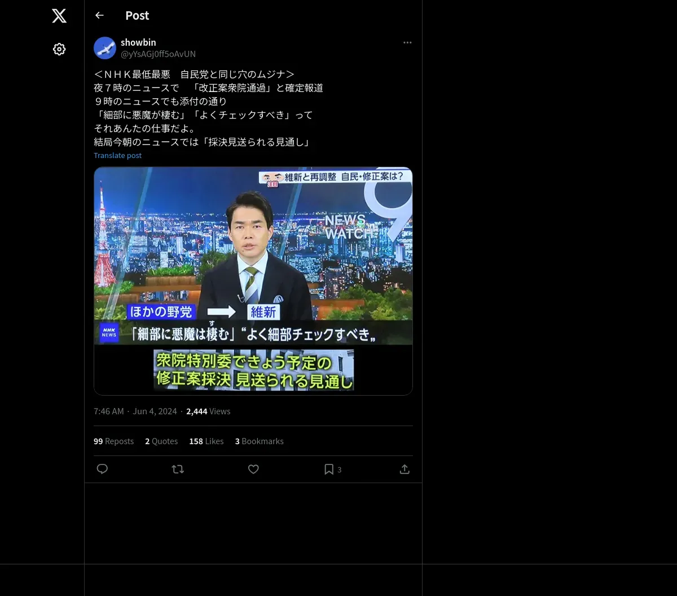Go back using the arrow icon
677x596 pixels.
click(99, 15)
